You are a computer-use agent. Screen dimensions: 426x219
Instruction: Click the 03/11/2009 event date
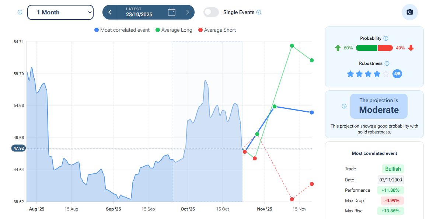(391, 180)
